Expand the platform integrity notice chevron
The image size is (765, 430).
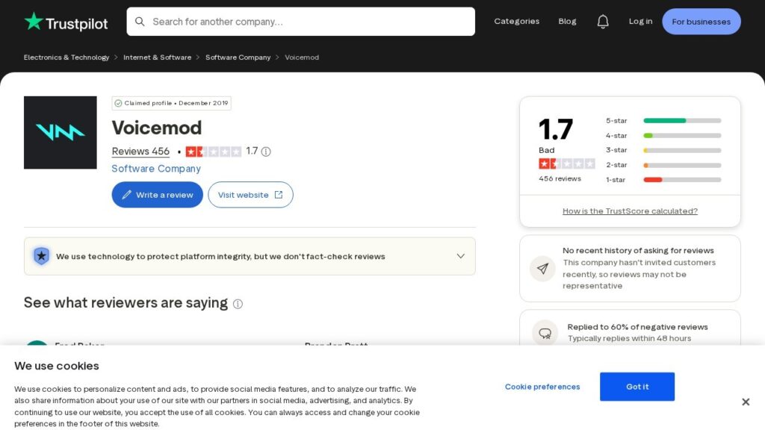460,256
